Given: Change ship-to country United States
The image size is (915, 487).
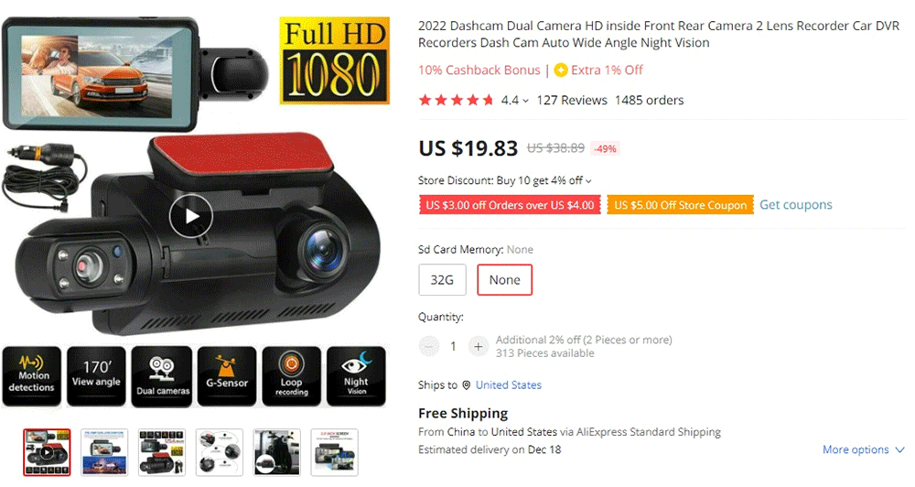Looking at the screenshot, I should pyautogui.click(x=508, y=385).
